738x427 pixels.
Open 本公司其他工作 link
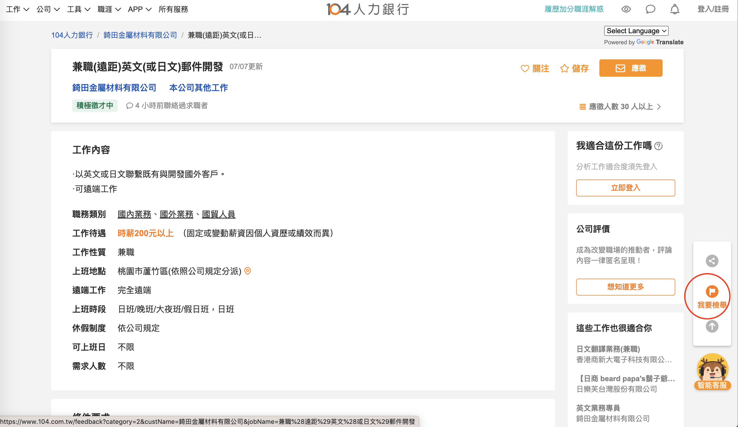pyautogui.click(x=198, y=88)
